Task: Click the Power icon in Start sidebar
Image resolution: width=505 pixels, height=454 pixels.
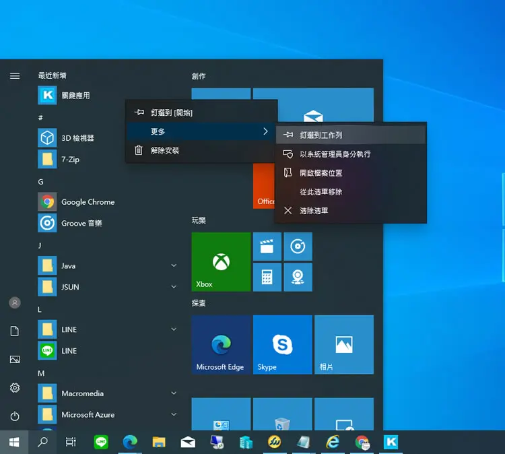Action: pos(15,416)
